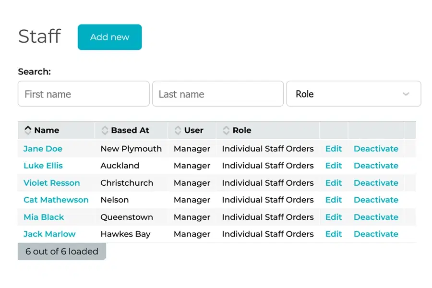This screenshot has height=288, width=432.
Task: Deactivate the Cat Mathewson staff member
Action: tap(376, 200)
